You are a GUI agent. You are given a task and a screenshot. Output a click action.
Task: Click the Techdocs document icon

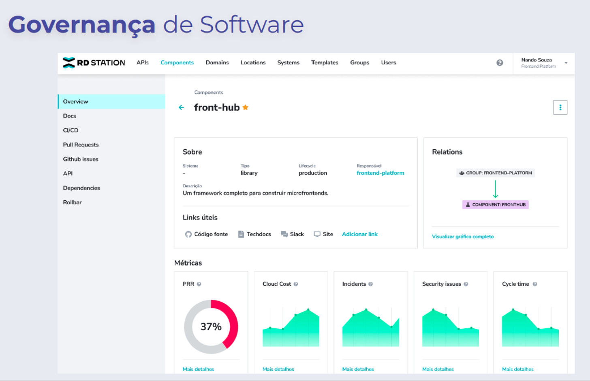tap(242, 234)
